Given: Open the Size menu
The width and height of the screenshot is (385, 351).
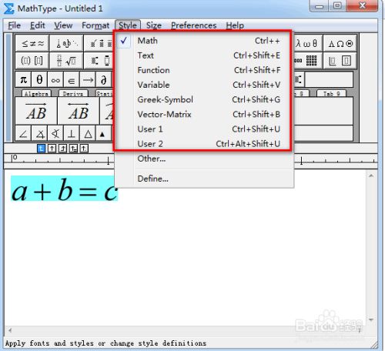Looking at the screenshot, I should [154, 25].
